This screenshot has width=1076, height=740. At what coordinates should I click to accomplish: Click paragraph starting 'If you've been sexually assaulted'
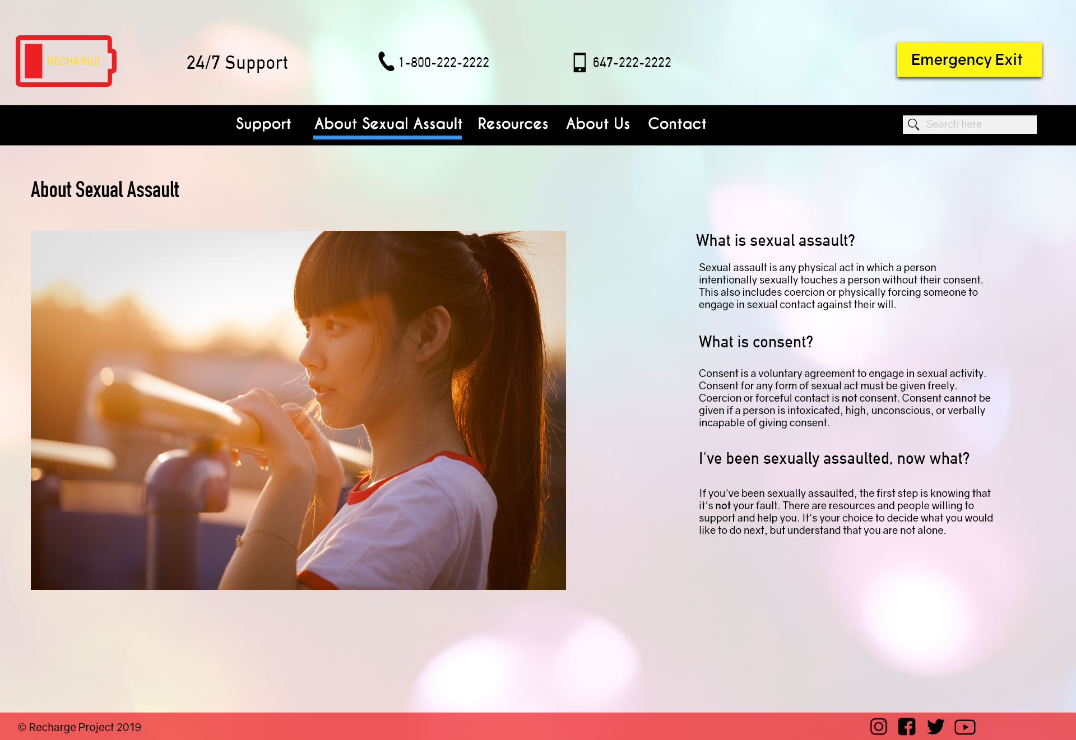pyautogui.click(x=846, y=512)
